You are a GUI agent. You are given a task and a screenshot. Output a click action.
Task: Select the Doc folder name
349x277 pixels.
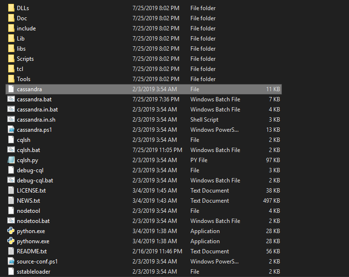click(x=22, y=18)
